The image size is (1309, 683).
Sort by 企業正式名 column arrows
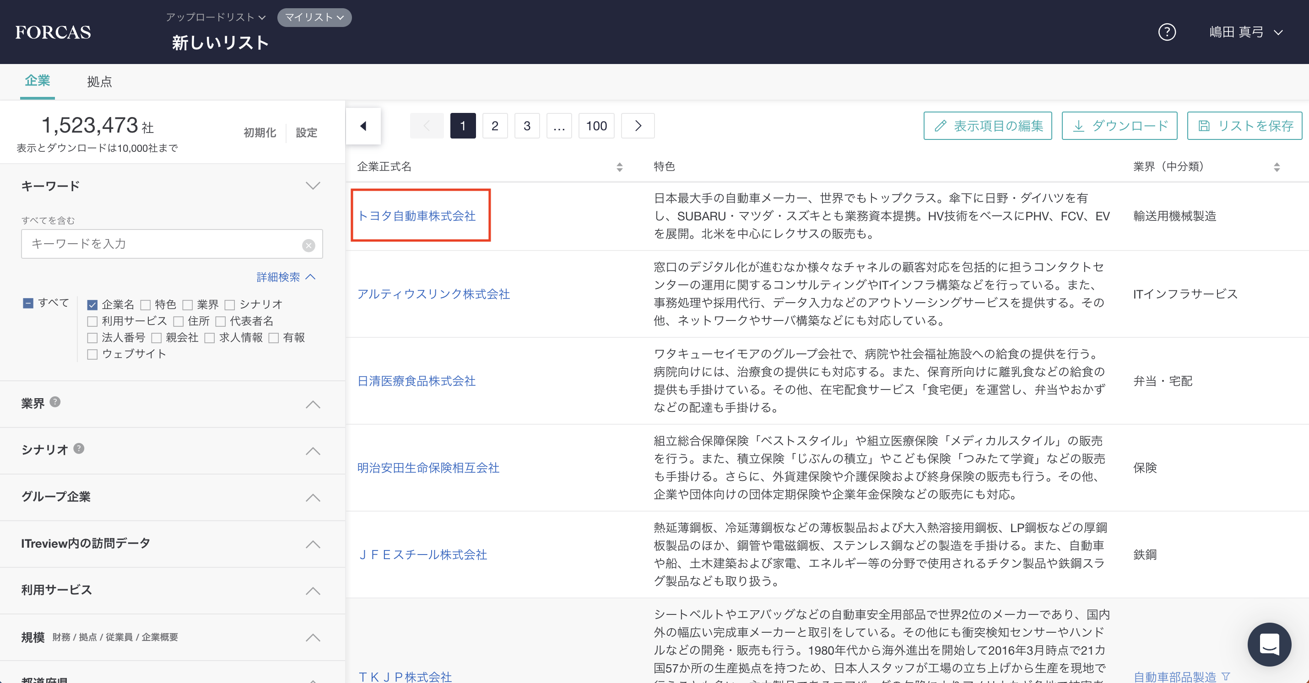pos(619,167)
